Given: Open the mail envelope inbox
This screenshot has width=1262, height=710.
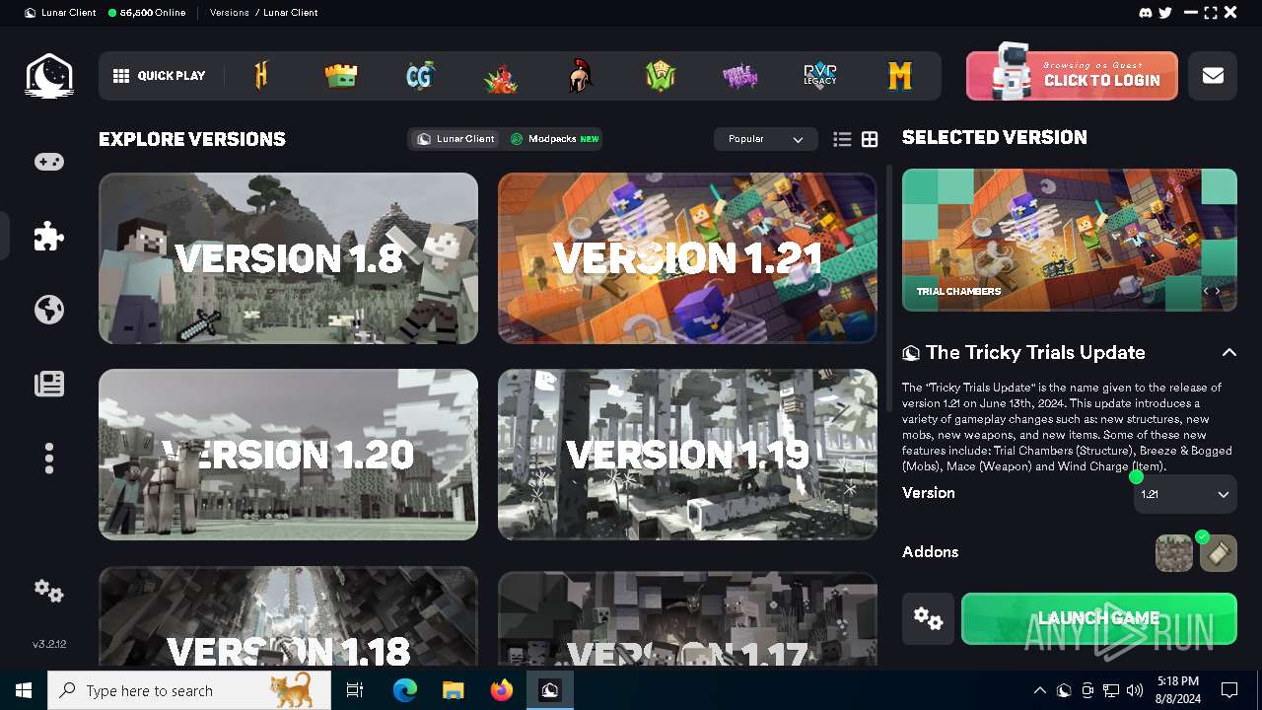Looking at the screenshot, I should (x=1213, y=76).
